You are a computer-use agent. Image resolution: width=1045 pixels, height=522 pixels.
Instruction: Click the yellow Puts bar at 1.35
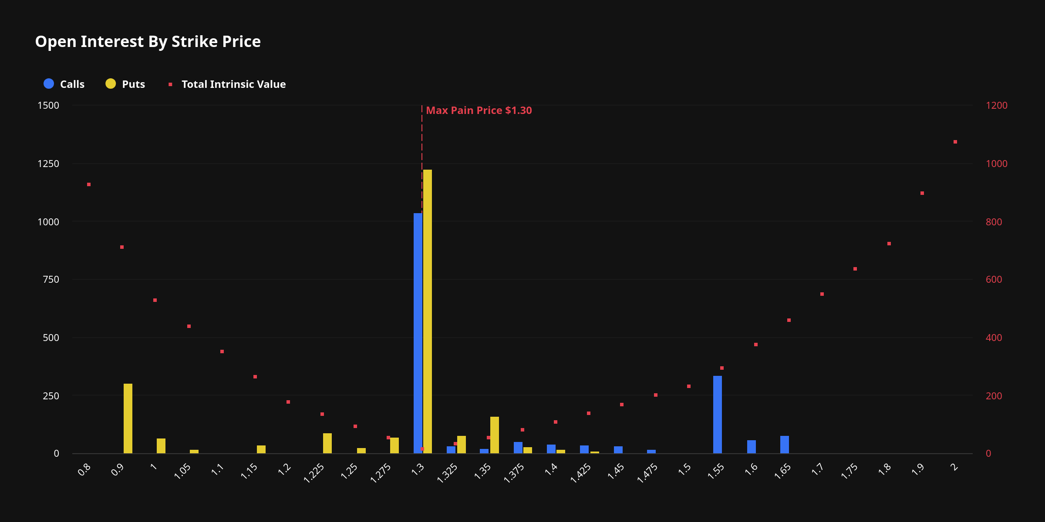point(495,435)
